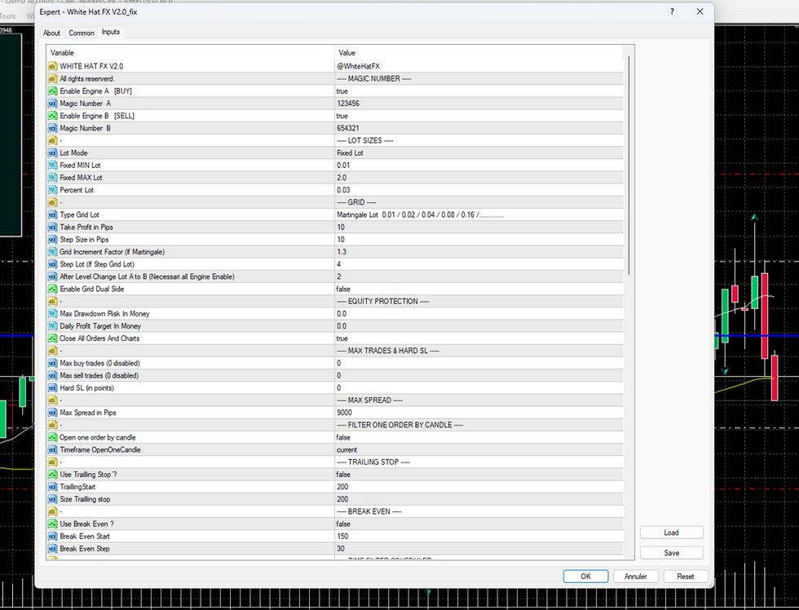Image resolution: width=799 pixels, height=610 pixels.
Task: Click the icon beside Fixed MAX Lot
Action: click(x=52, y=178)
